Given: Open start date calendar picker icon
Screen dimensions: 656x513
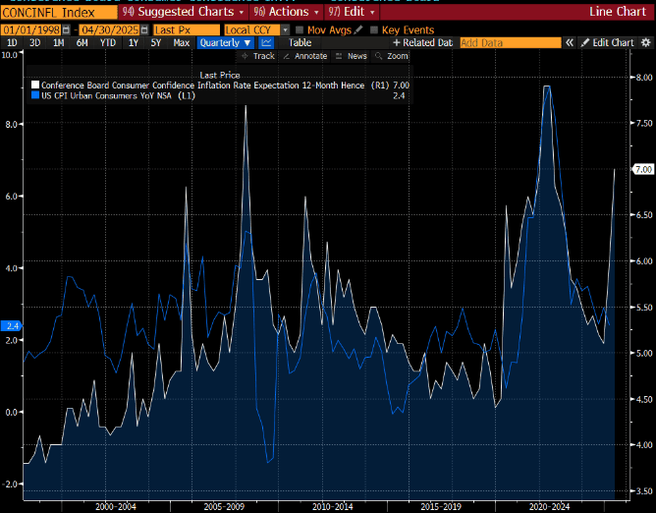Looking at the screenshot, I should coord(66,30).
